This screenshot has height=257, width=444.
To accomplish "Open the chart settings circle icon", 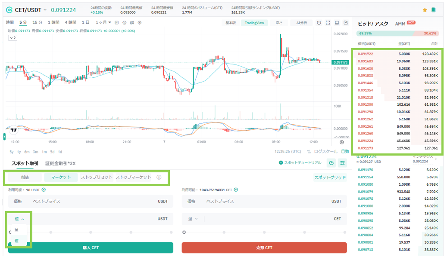I will 124,23.
